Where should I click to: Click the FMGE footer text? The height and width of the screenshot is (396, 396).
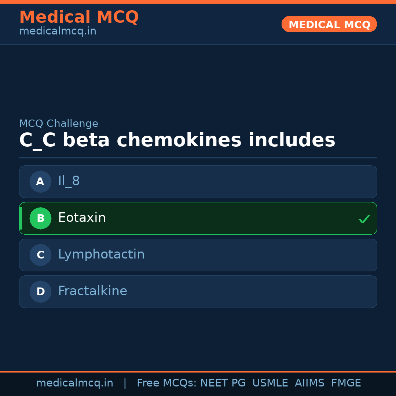coord(346,383)
